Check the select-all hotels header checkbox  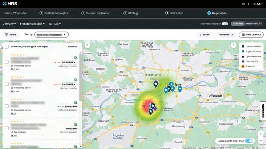7,47
